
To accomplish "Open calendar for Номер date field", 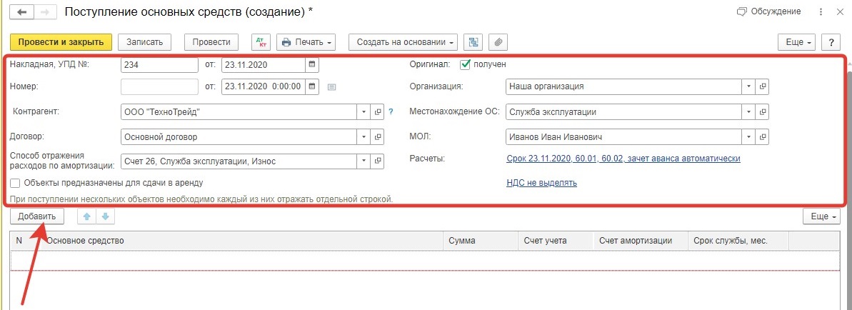I will (312, 86).
